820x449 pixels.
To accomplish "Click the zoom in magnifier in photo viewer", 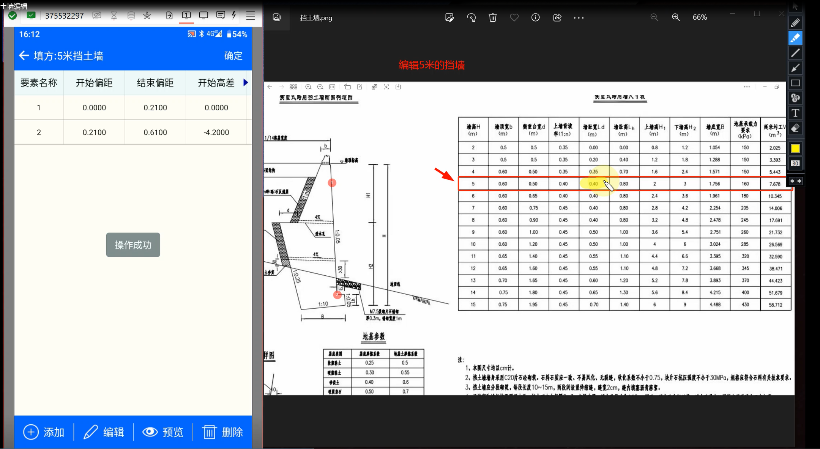I will [676, 17].
